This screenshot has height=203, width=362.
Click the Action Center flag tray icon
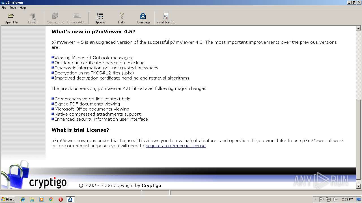point(322,199)
